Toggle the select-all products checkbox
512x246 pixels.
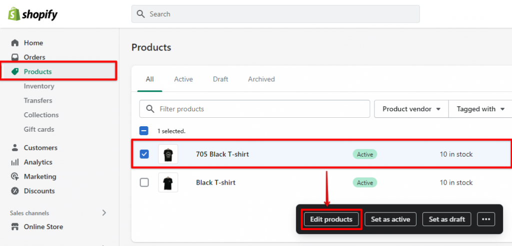pyautogui.click(x=143, y=131)
